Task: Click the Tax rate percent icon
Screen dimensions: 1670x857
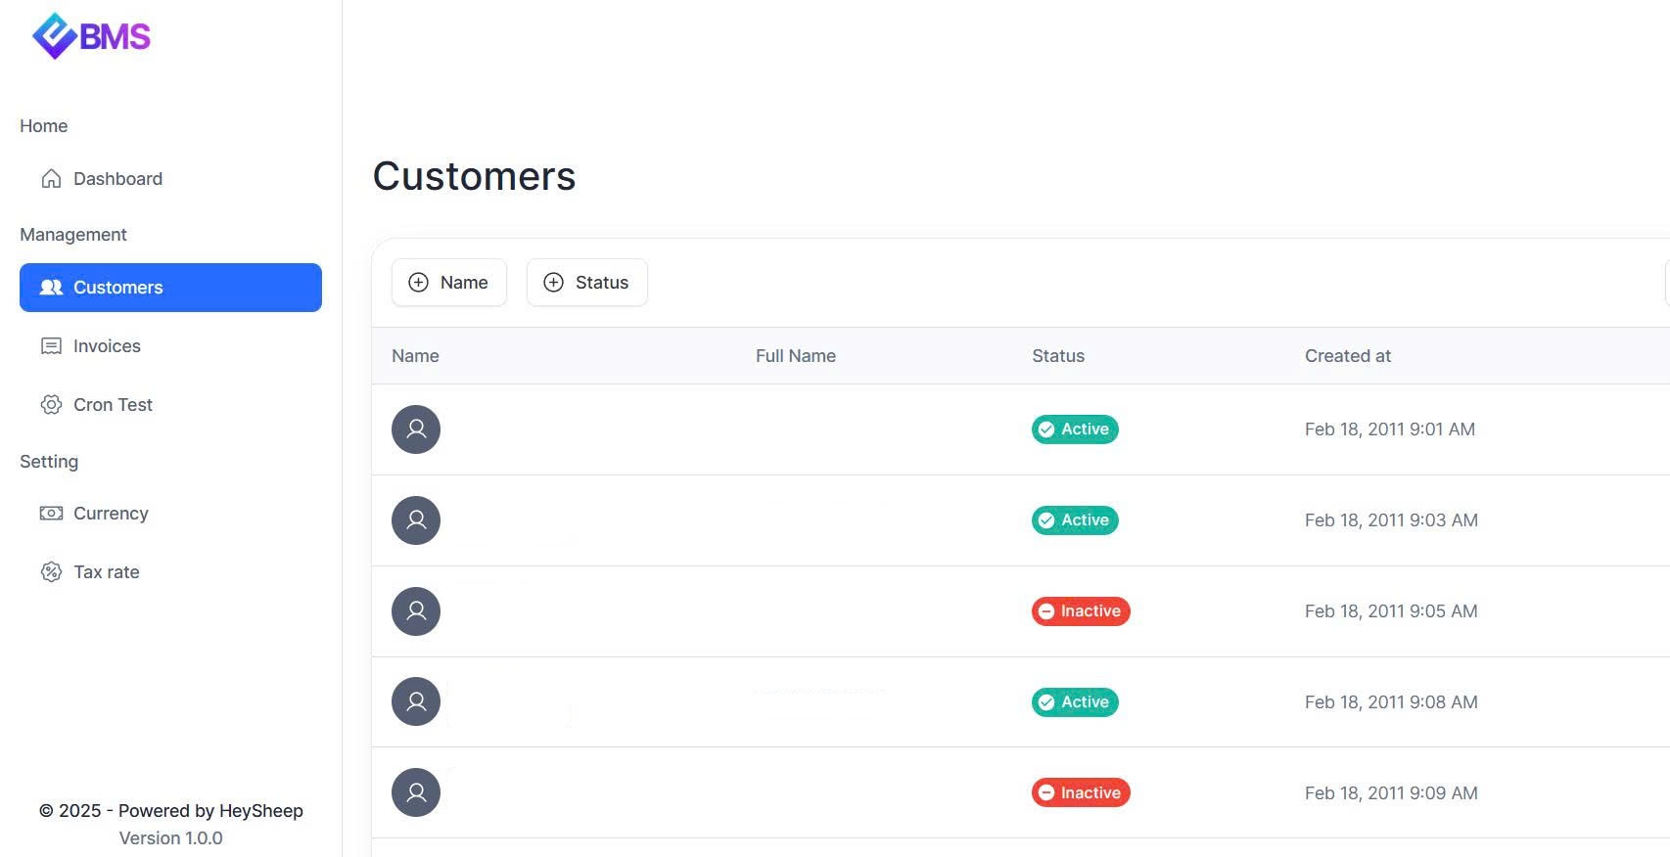Action: point(51,572)
